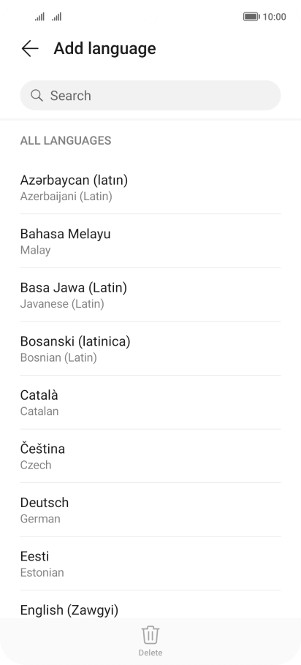301x665 pixels.
Task: Pick Bosanski (latinica) language
Action: click(x=150, y=349)
